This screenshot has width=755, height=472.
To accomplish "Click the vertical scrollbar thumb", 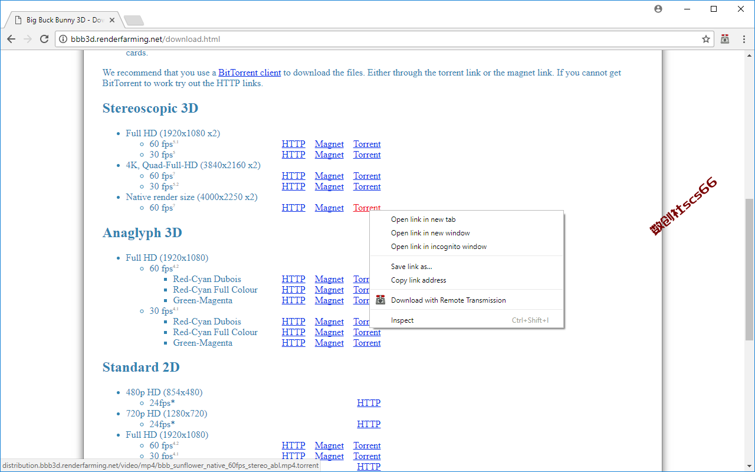I will 749,269.
